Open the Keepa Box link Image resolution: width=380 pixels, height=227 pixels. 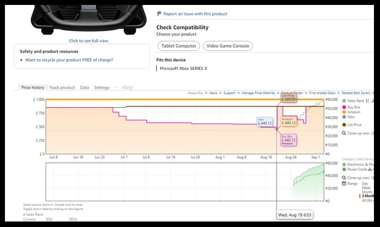coord(195,93)
